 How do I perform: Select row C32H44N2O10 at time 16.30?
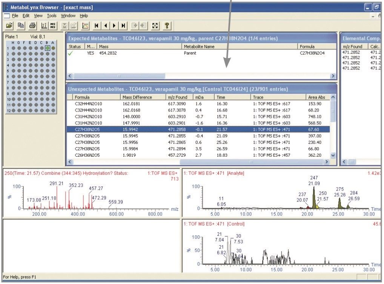[x=198, y=104]
